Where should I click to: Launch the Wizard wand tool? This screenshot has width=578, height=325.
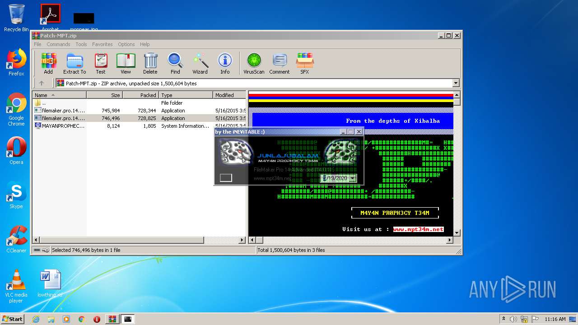coord(200,63)
